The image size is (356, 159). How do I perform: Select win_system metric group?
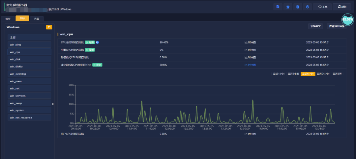pos(29,110)
